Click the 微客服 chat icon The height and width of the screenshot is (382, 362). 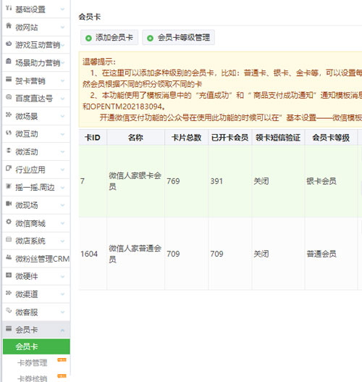(9, 310)
